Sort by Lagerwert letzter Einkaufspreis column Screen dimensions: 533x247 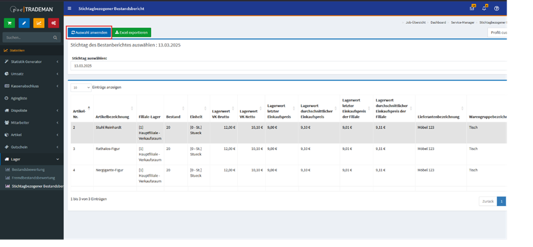tap(281, 108)
